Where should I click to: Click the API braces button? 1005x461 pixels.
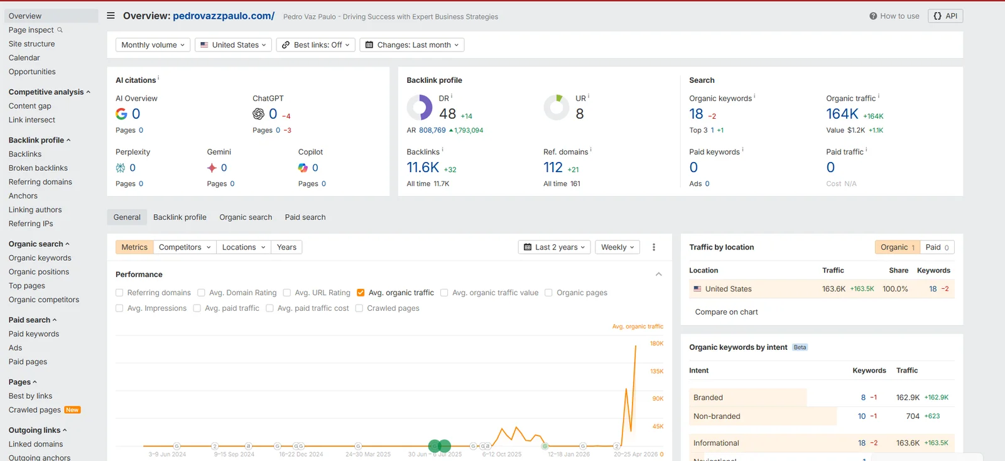coord(945,16)
